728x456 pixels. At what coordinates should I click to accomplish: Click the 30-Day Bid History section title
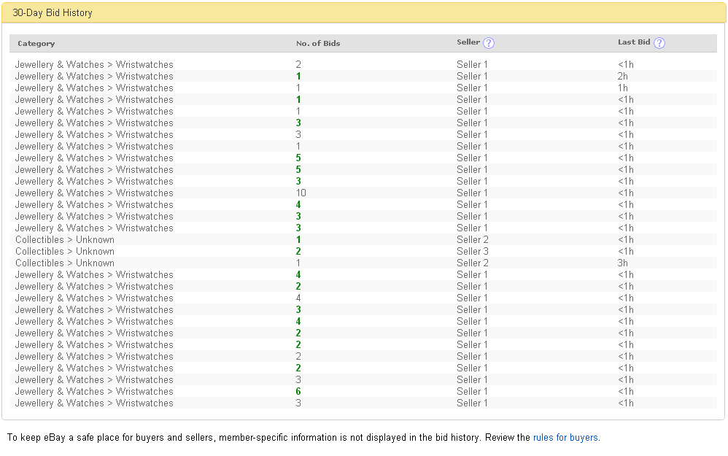[53, 13]
